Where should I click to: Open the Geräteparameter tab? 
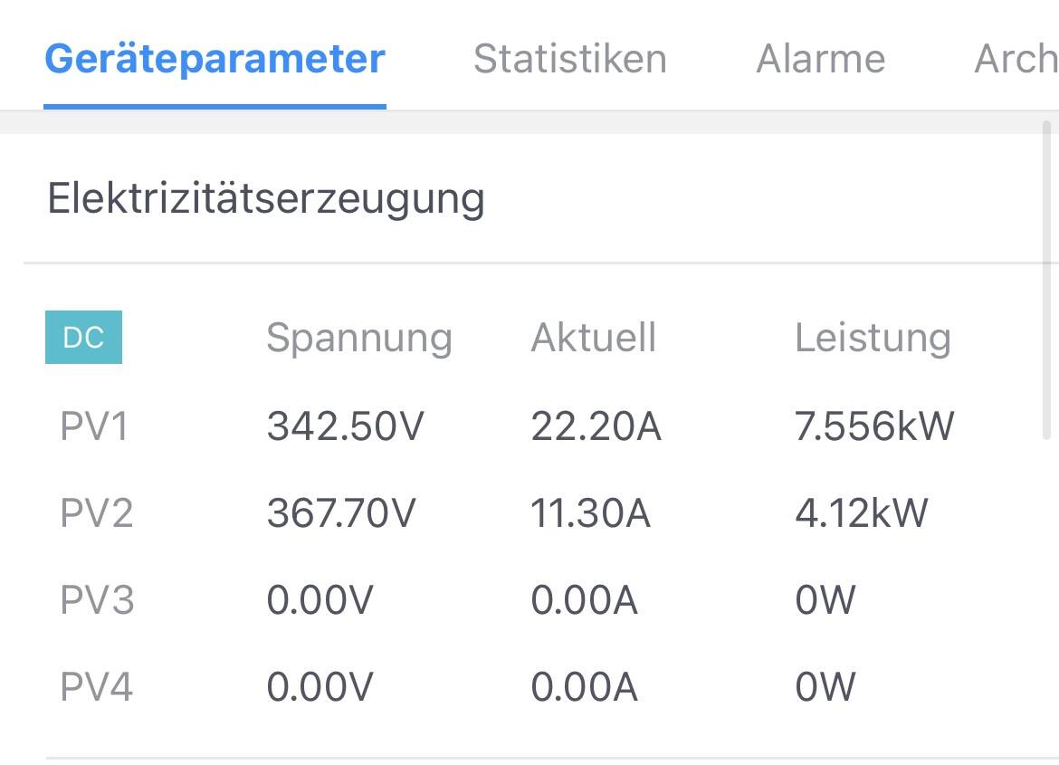[215, 59]
